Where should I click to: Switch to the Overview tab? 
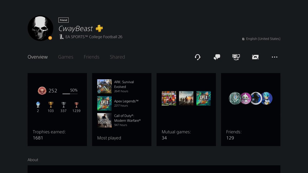point(38,57)
